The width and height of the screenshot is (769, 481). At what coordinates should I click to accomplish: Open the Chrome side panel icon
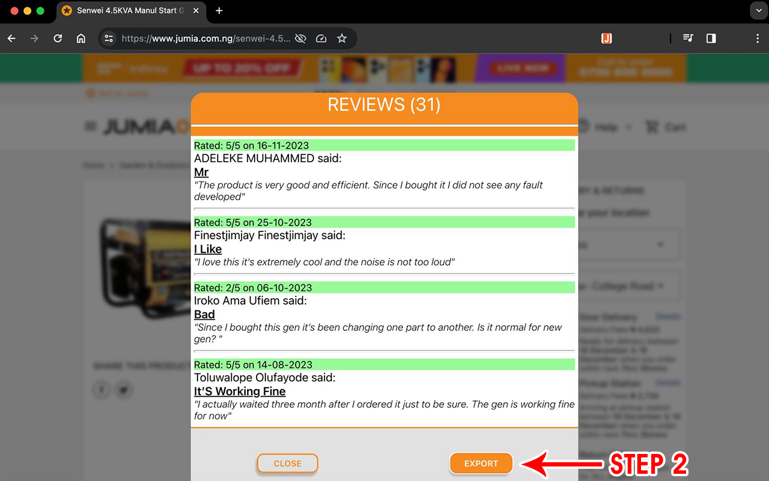click(x=711, y=38)
